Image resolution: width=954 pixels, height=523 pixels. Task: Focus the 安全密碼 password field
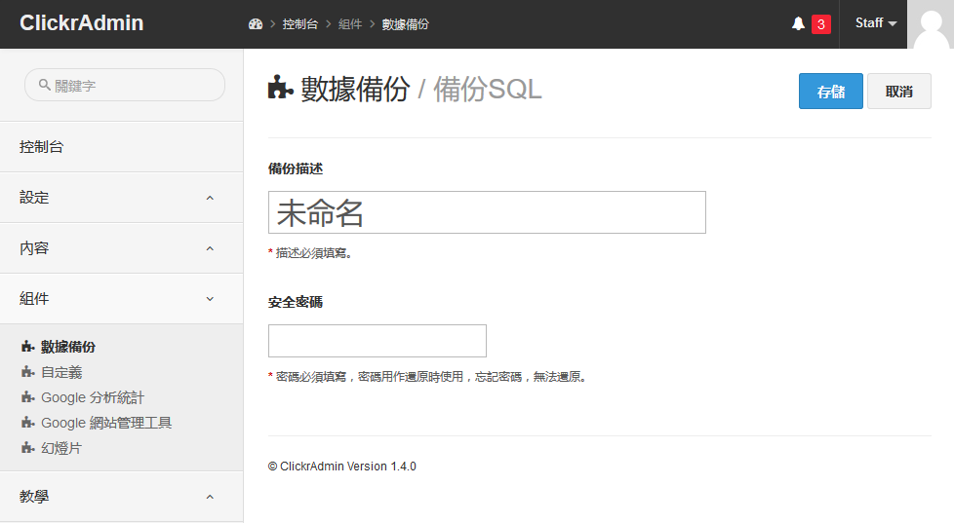pos(378,341)
